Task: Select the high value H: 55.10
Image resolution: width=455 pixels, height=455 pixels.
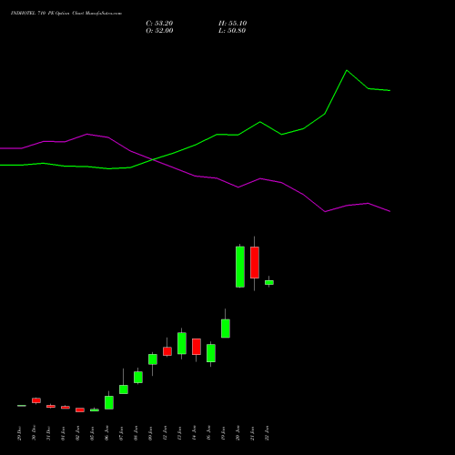Action: (x=232, y=24)
